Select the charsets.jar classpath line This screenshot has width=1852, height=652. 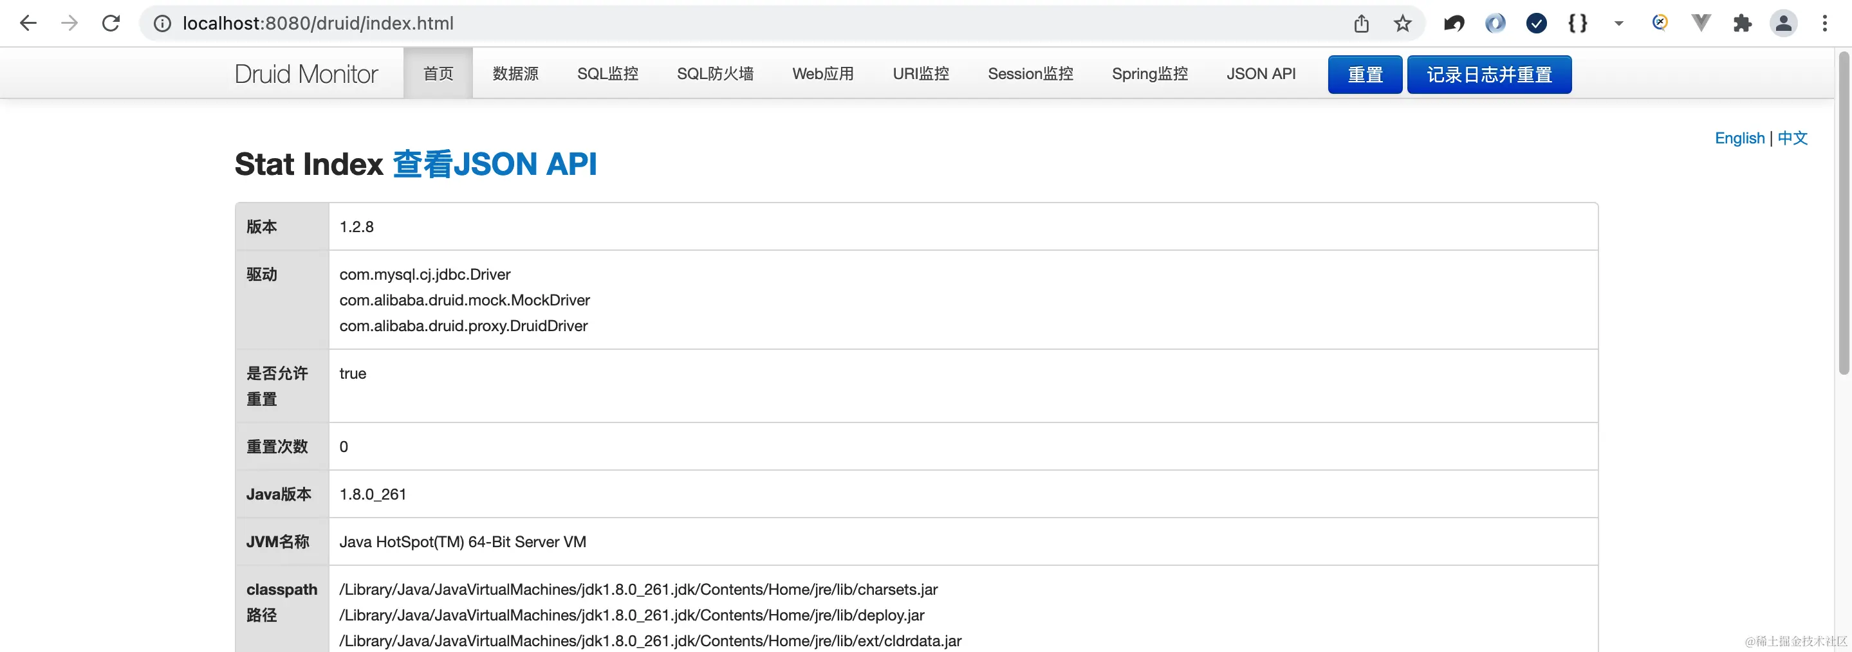tap(638, 590)
